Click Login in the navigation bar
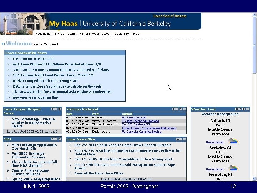257x193 pixels. point(71,34)
